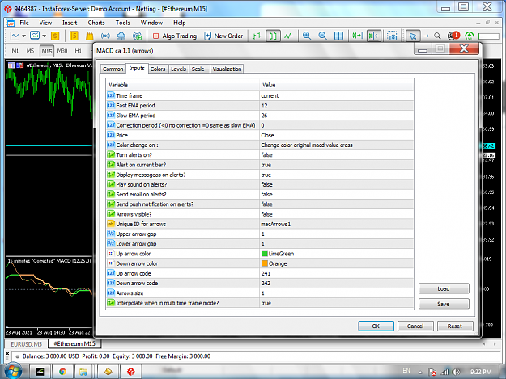Open the search magnifier icon

(x=437, y=36)
